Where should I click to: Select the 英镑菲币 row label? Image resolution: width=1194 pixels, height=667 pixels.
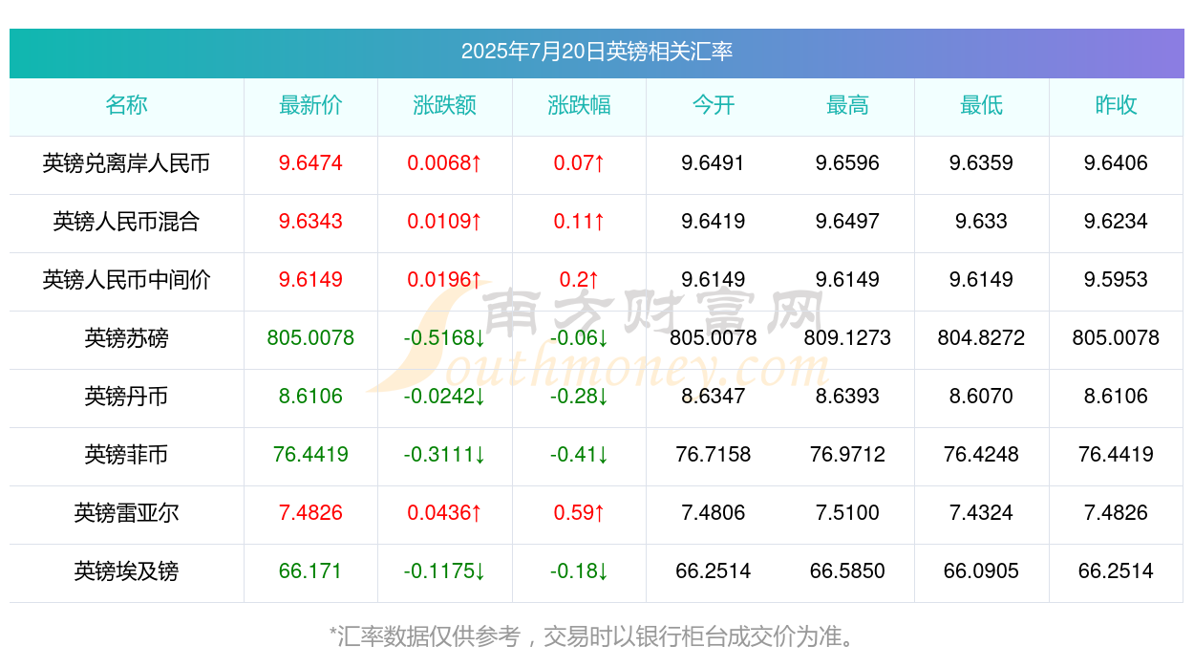126,456
